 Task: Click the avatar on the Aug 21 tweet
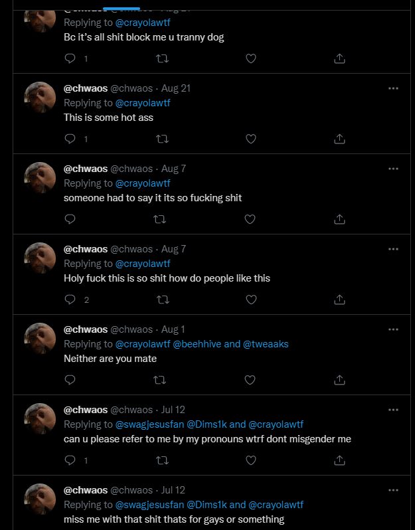click(x=40, y=98)
